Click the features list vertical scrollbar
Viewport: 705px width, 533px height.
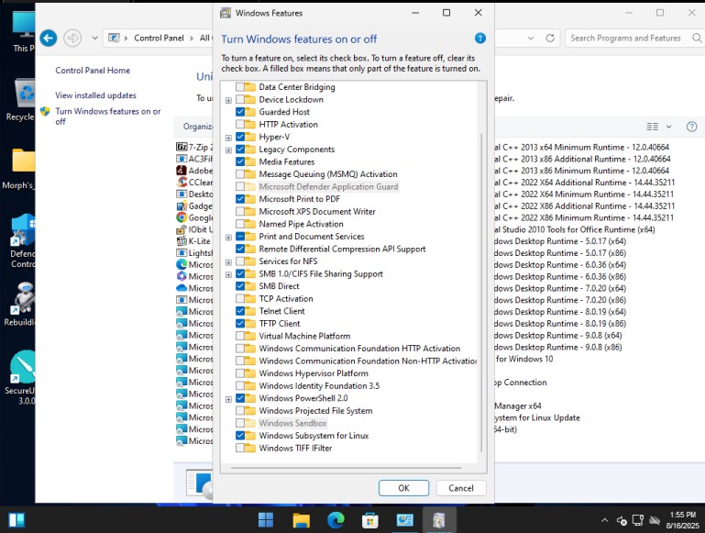click(x=481, y=293)
